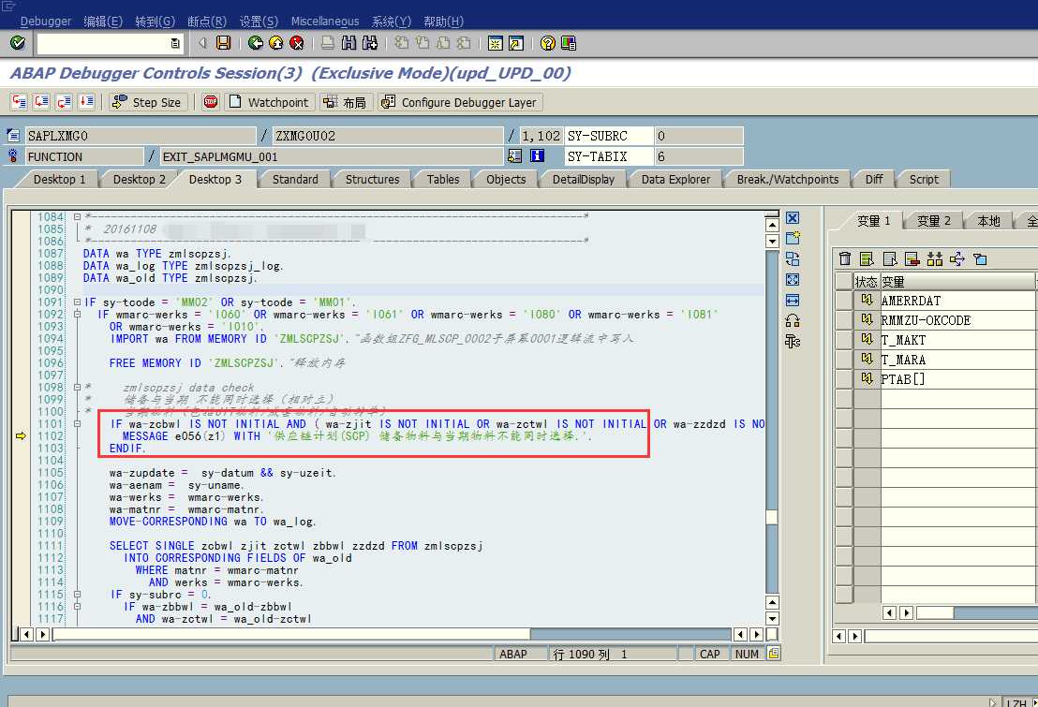Open the Miscellaneous menu

325,22
